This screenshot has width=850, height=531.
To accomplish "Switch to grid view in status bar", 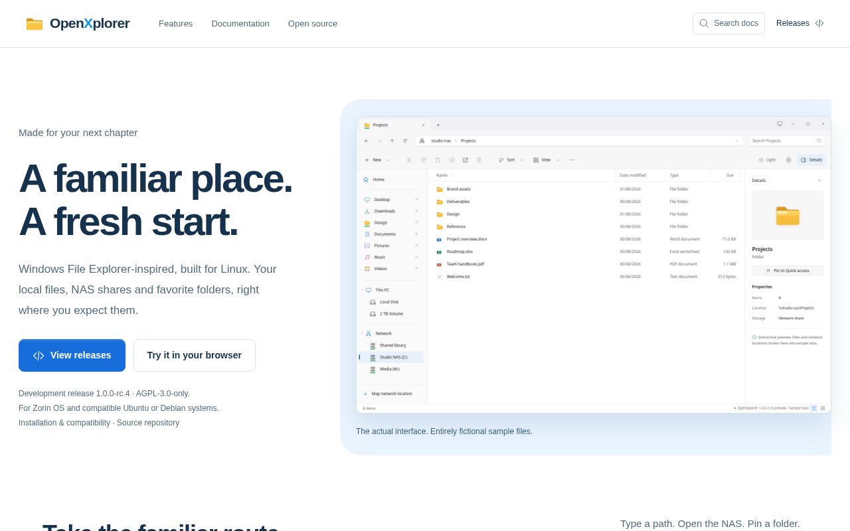I will point(823,408).
